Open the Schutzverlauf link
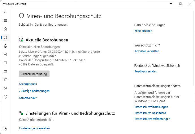The height and width of the screenshot is (134, 195). pyautogui.click(x=28, y=98)
